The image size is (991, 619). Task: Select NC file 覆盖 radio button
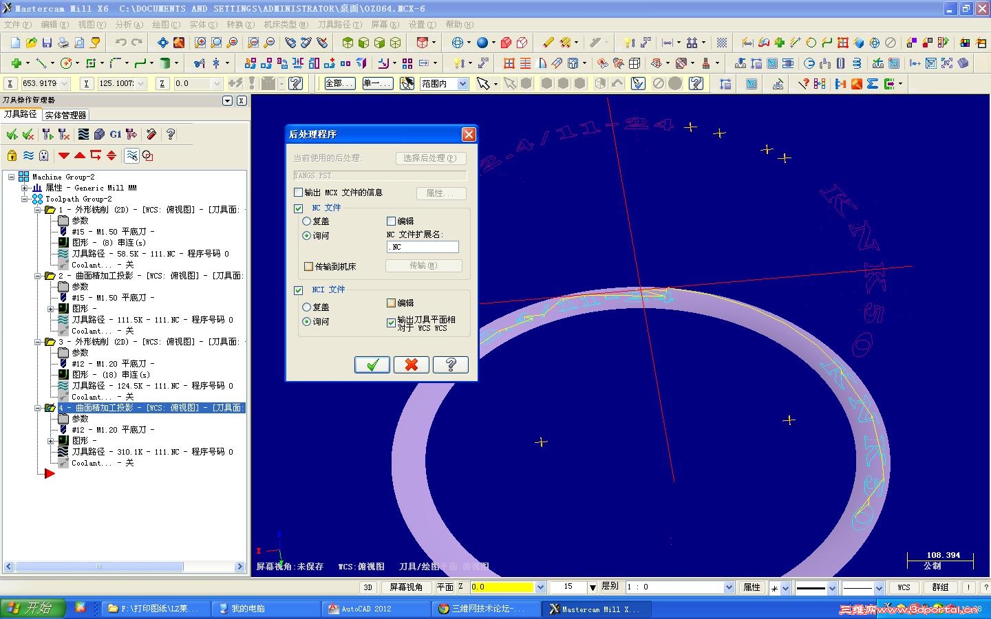point(307,221)
